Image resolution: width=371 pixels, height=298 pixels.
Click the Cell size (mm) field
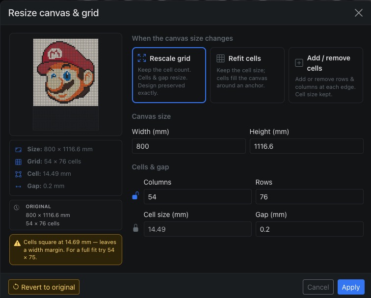click(x=198, y=229)
